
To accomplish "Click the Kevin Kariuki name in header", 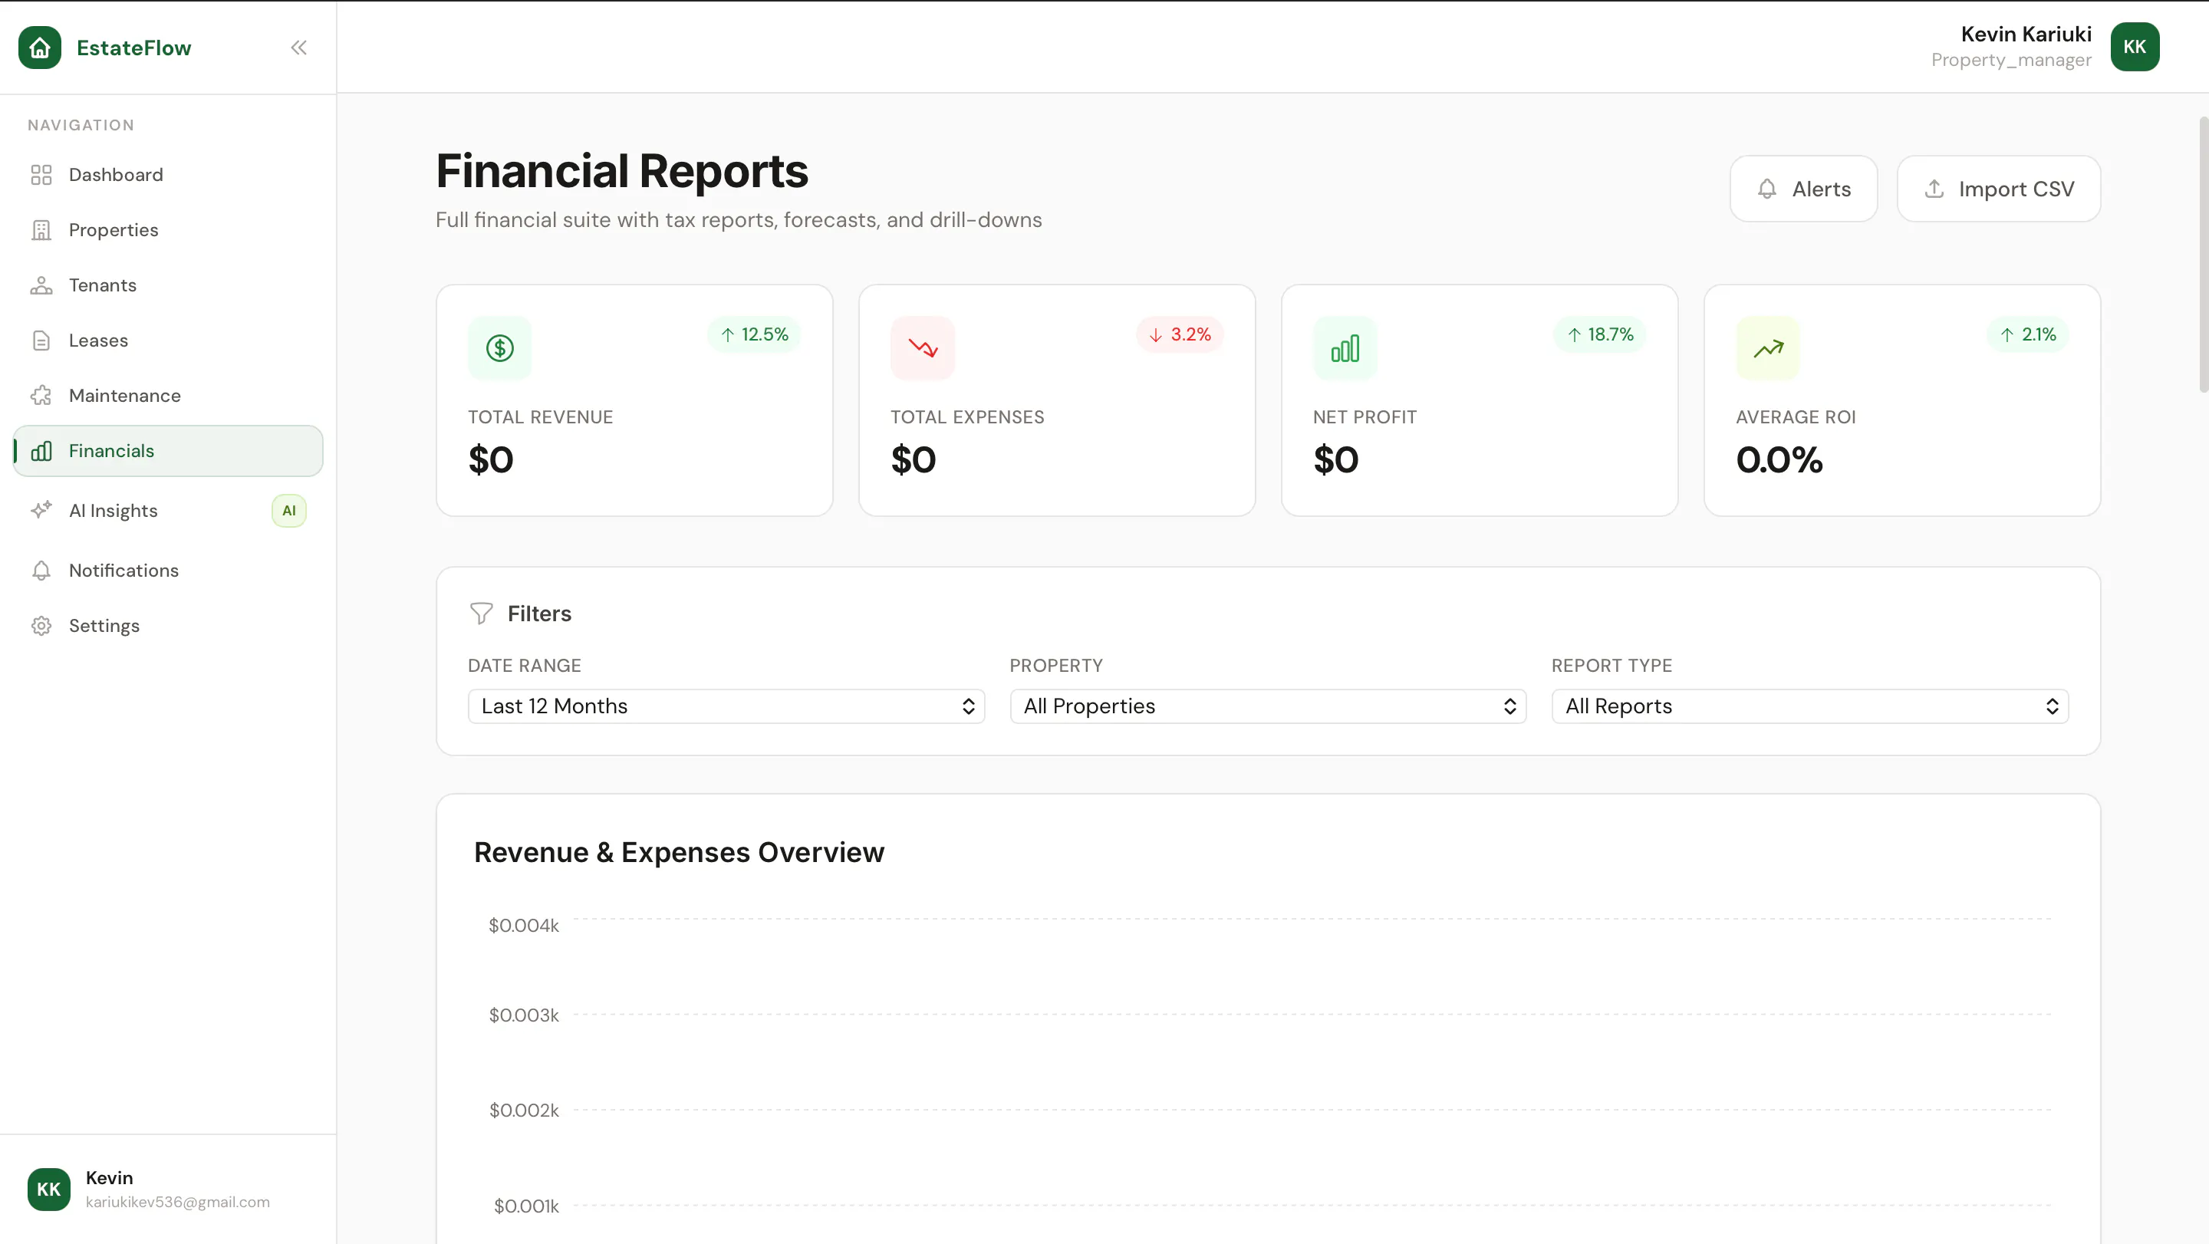I will [x=2026, y=35].
